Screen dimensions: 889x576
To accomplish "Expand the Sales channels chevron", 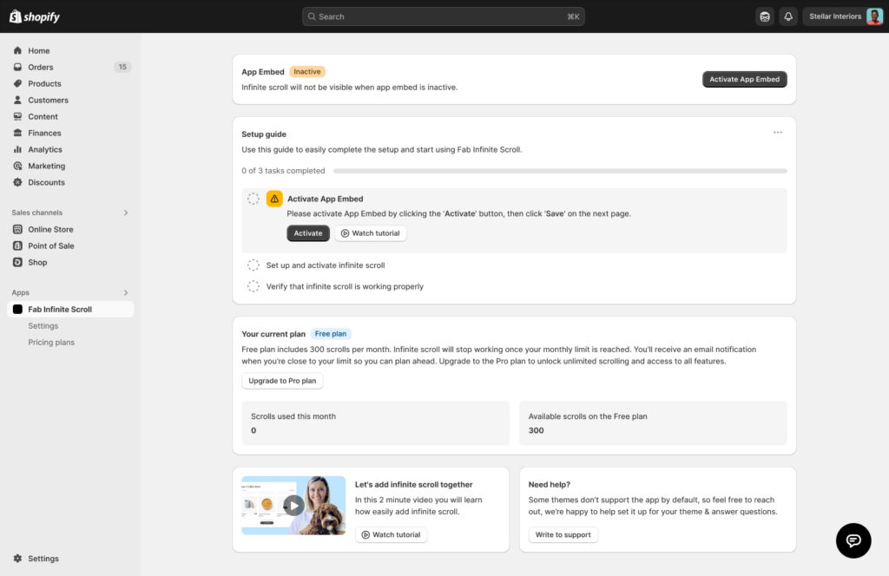I will (x=126, y=213).
